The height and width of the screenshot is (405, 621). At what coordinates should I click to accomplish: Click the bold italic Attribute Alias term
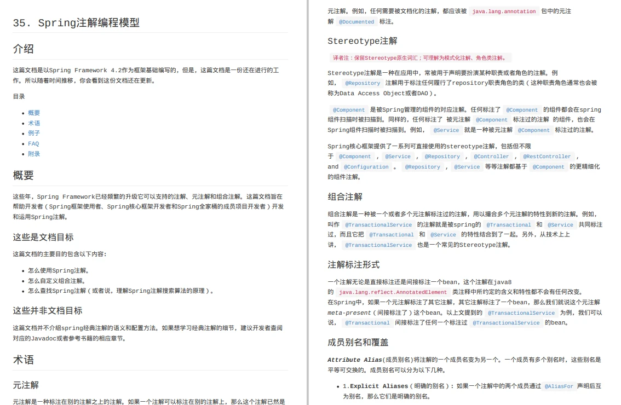355,360
